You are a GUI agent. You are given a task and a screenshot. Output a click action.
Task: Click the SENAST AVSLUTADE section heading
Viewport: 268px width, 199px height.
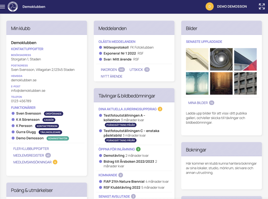click(x=114, y=196)
